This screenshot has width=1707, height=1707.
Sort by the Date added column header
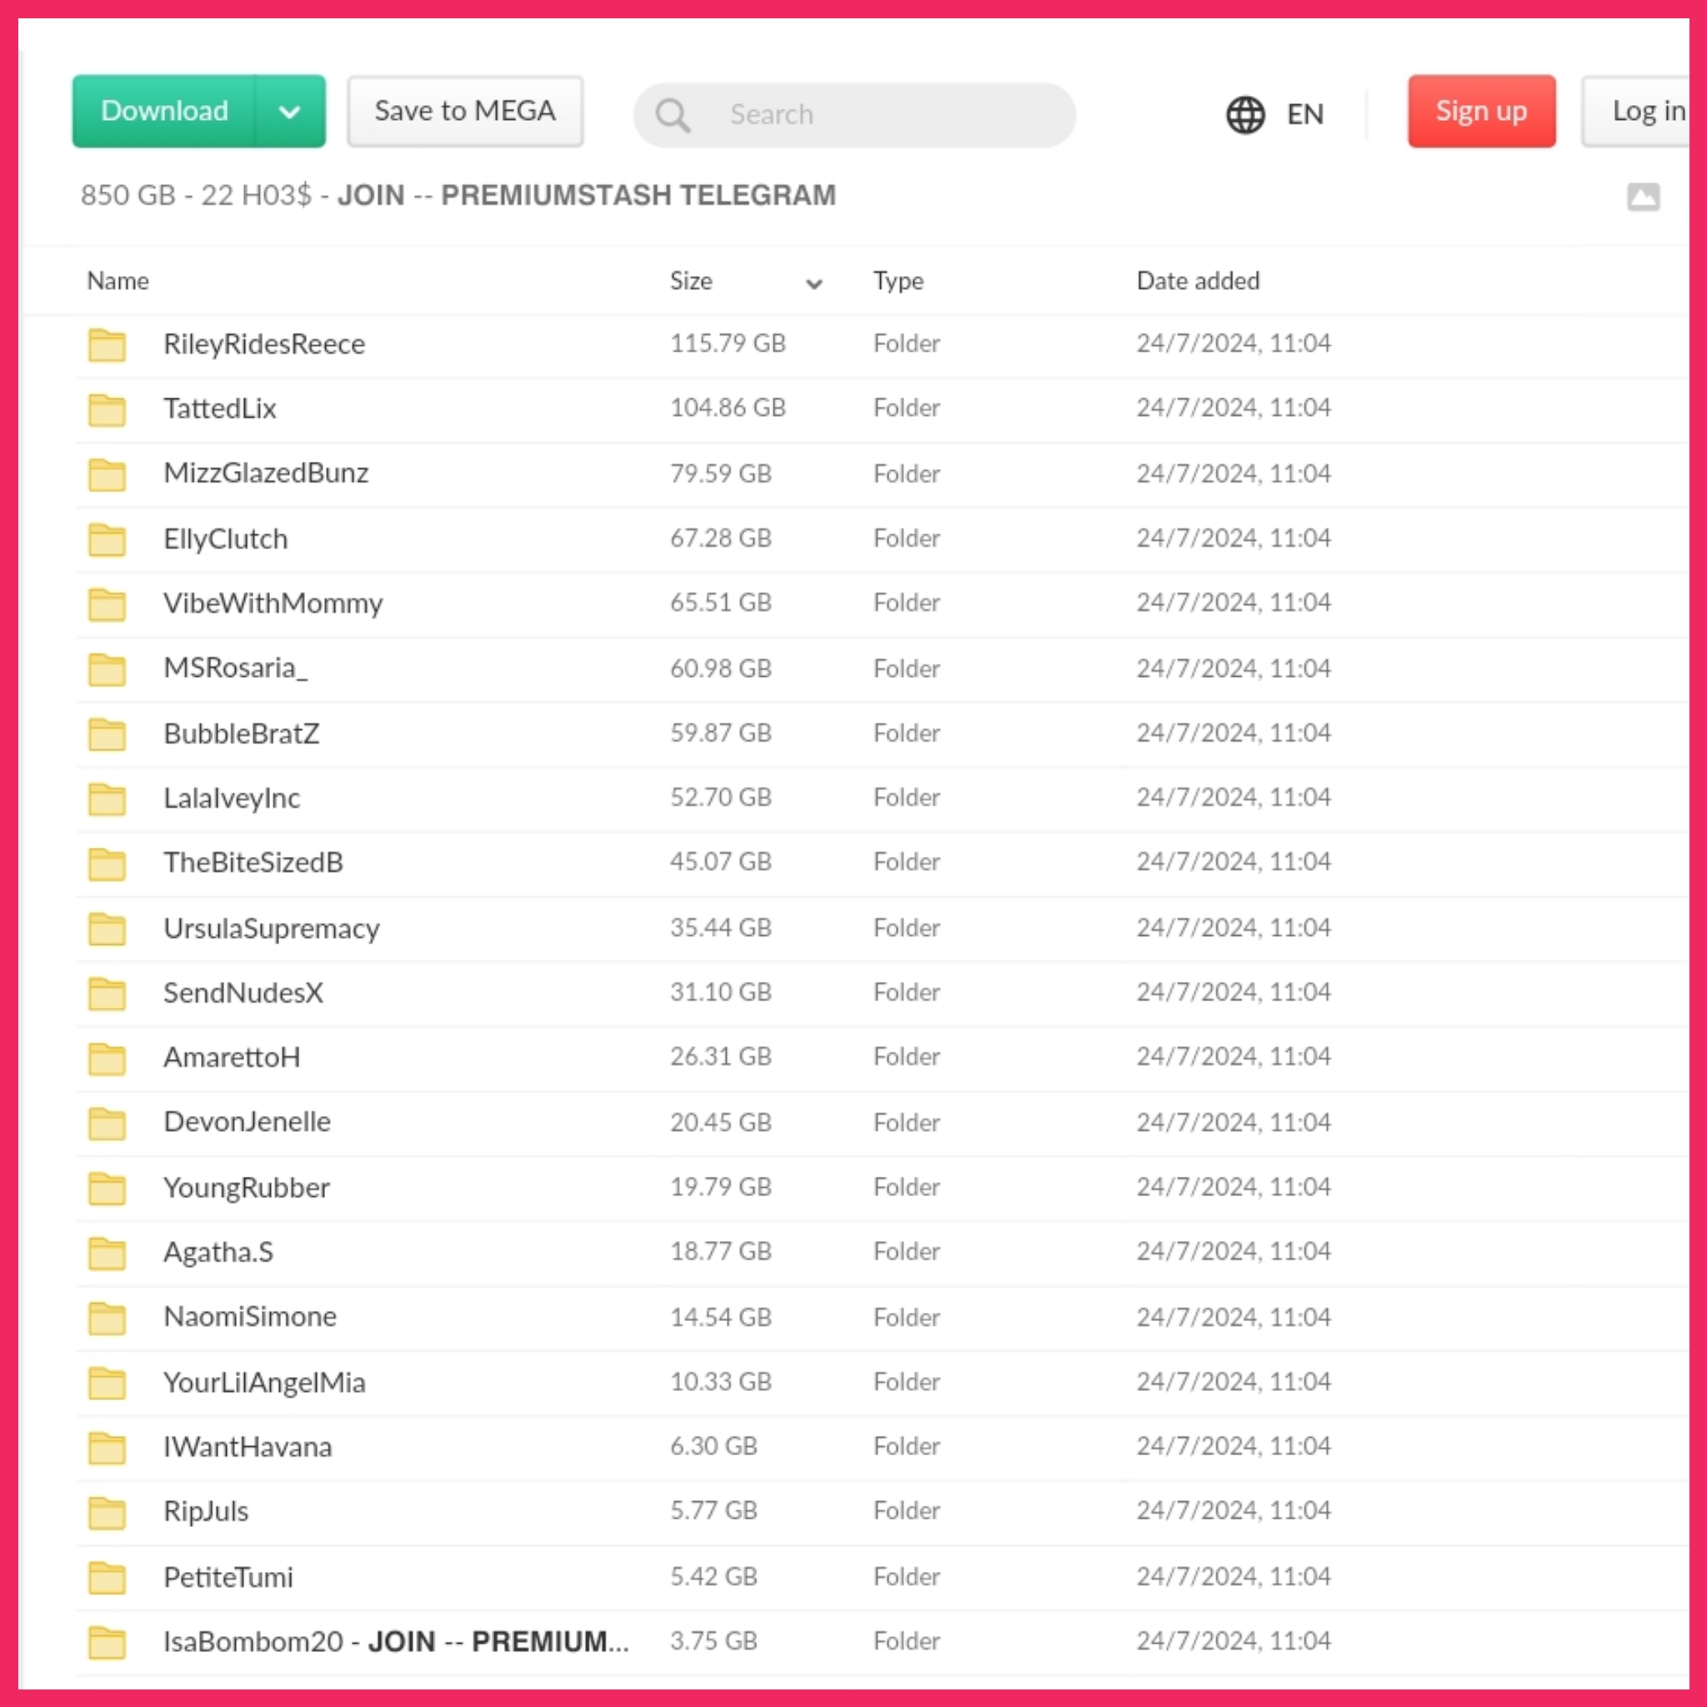[x=1198, y=281]
